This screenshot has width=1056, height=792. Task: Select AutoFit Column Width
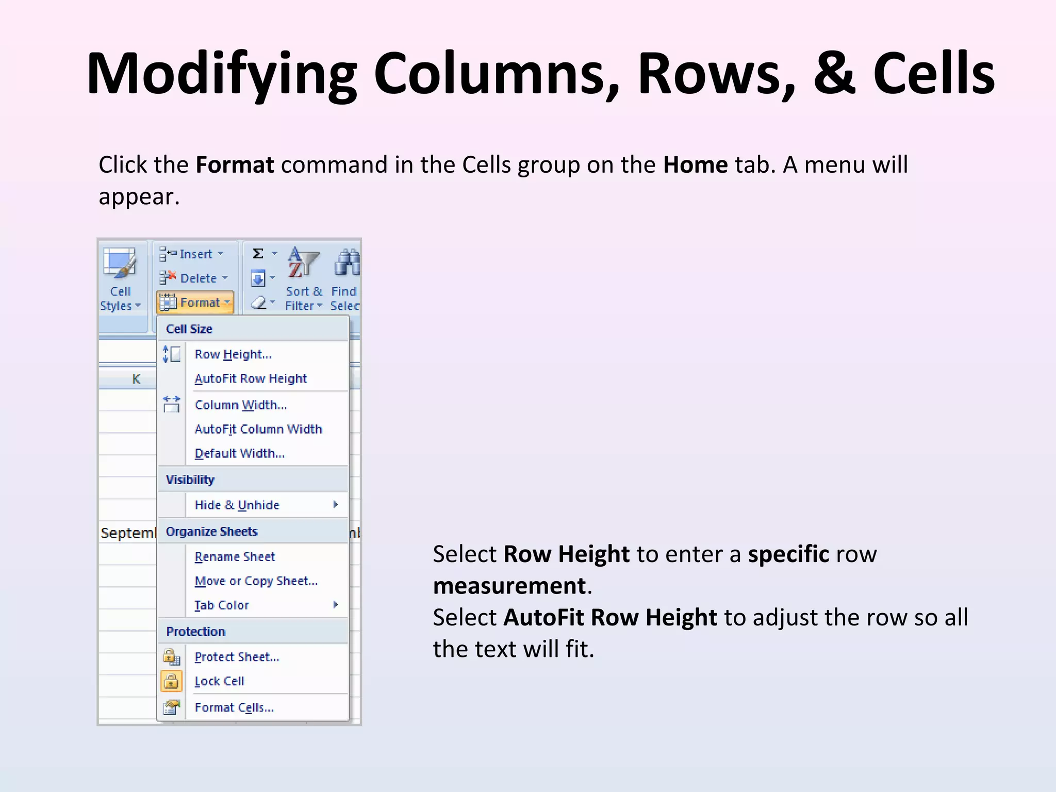[253, 429]
